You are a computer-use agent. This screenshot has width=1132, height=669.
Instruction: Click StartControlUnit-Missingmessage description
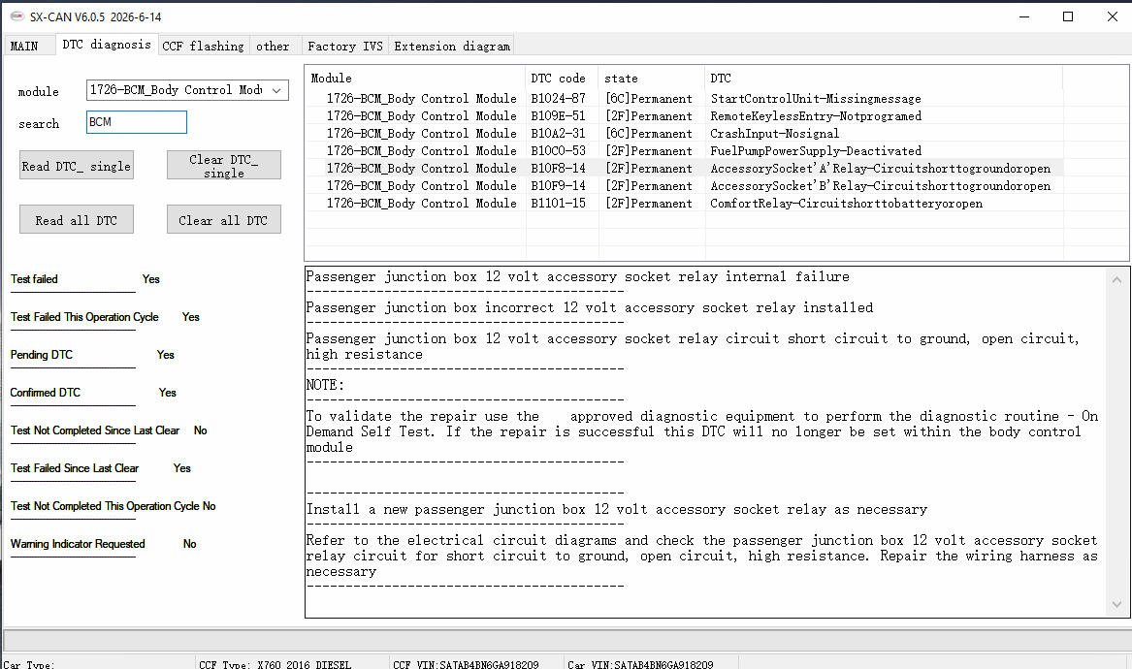coord(816,98)
